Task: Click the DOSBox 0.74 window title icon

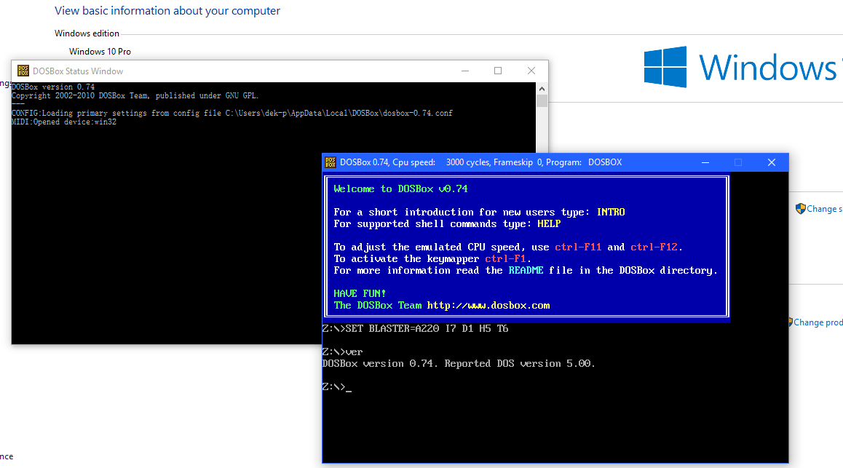Action: tap(331, 162)
